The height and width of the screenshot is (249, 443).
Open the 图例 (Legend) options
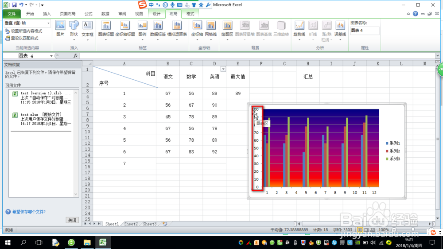coord(142,30)
